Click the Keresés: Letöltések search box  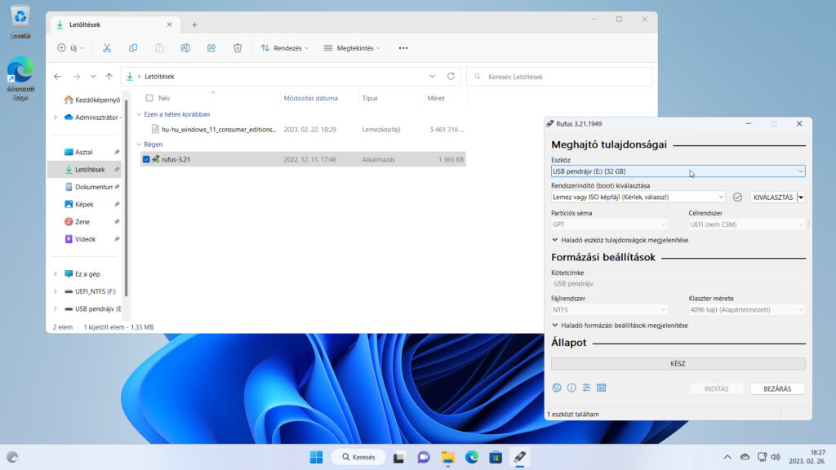[x=559, y=77]
